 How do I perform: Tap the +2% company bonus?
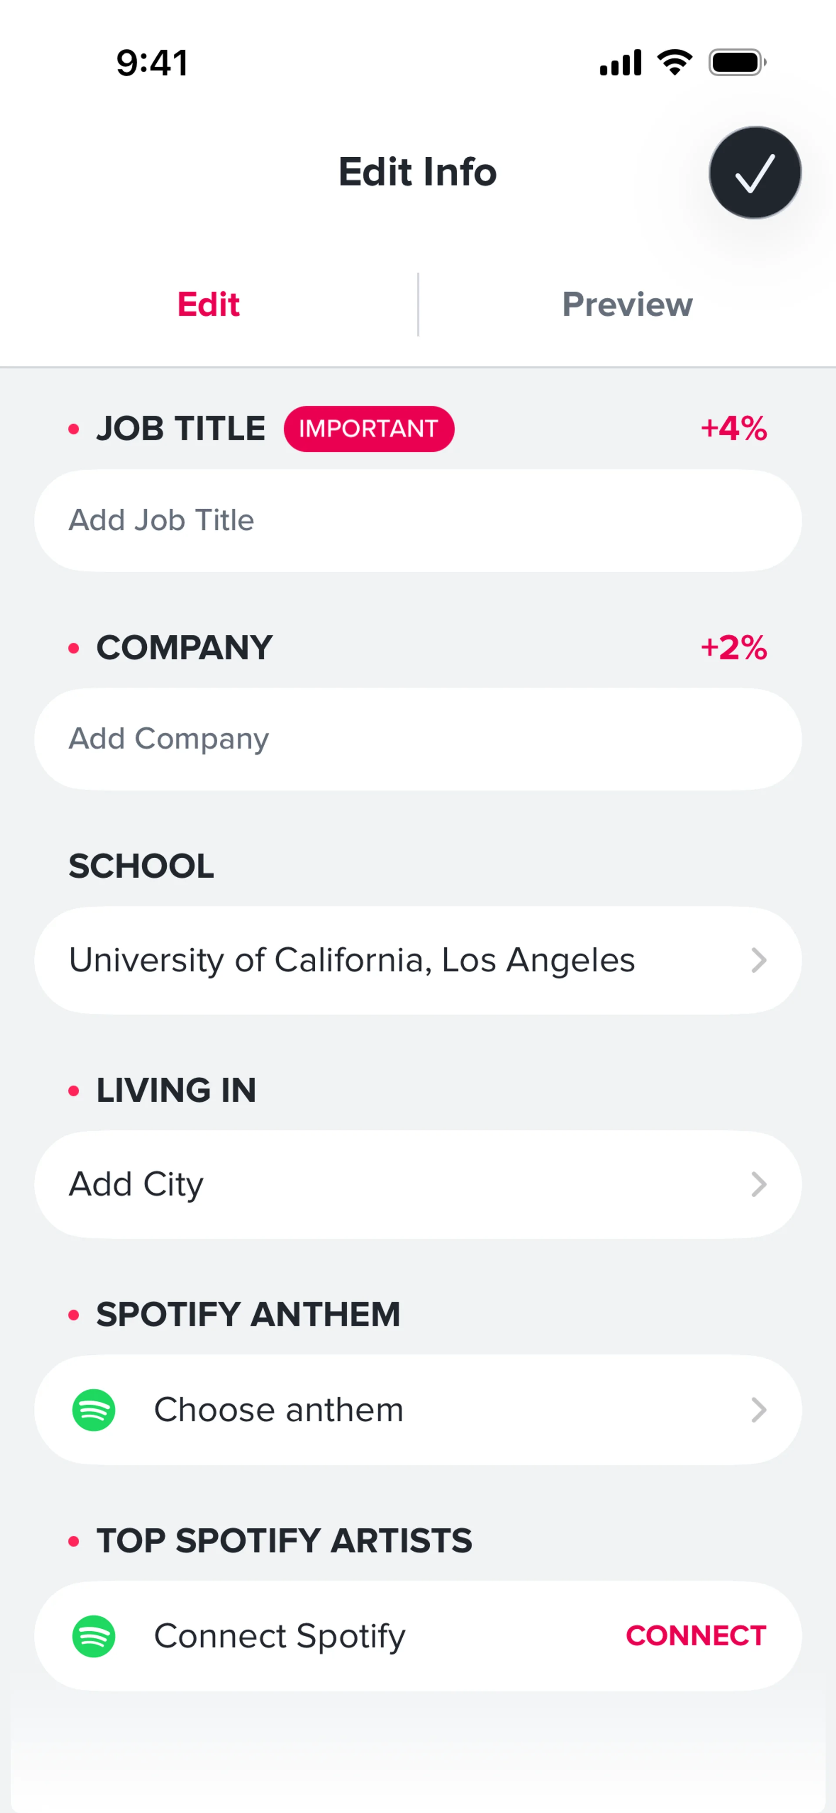point(733,647)
